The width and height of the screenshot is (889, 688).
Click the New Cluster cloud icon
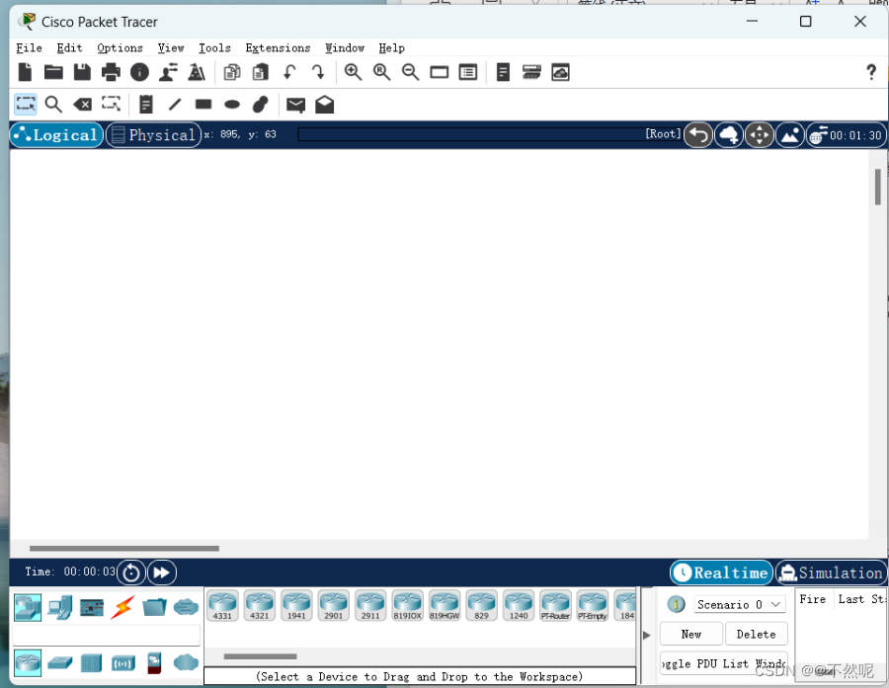(729, 135)
